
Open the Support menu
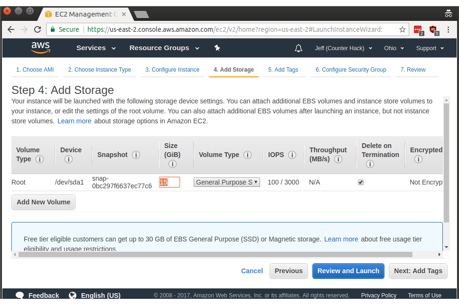[430, 48]
